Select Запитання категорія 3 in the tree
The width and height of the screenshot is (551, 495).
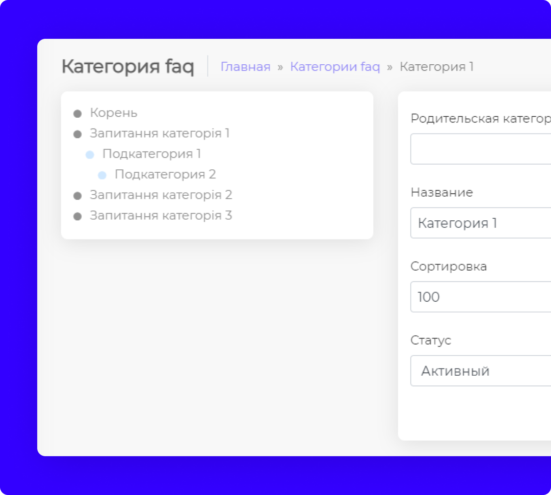point(161,216)
